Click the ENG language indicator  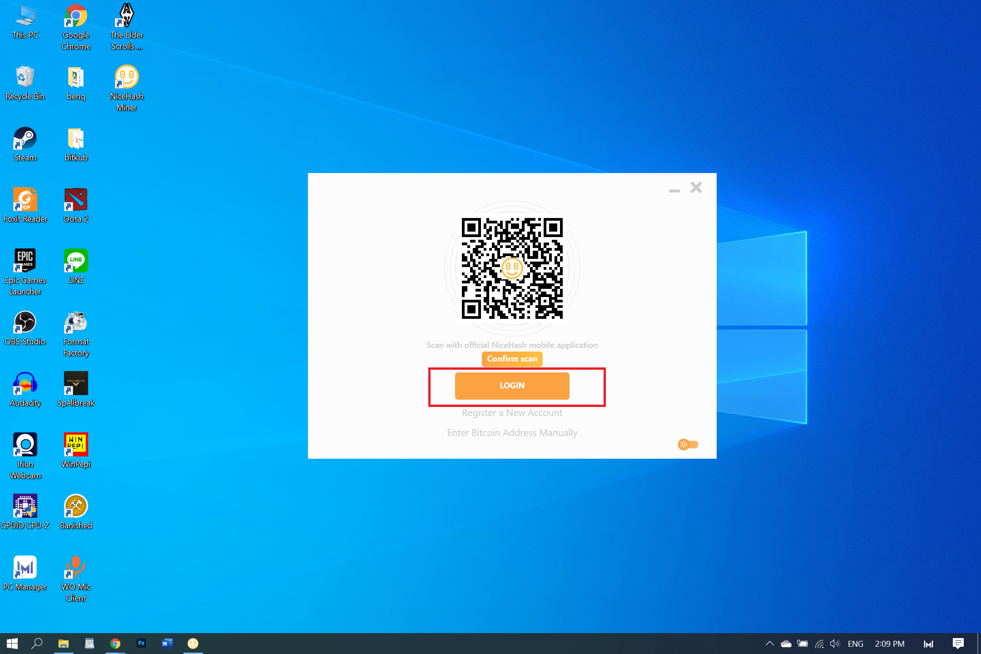pyautogui.click(x=855, y=644)
